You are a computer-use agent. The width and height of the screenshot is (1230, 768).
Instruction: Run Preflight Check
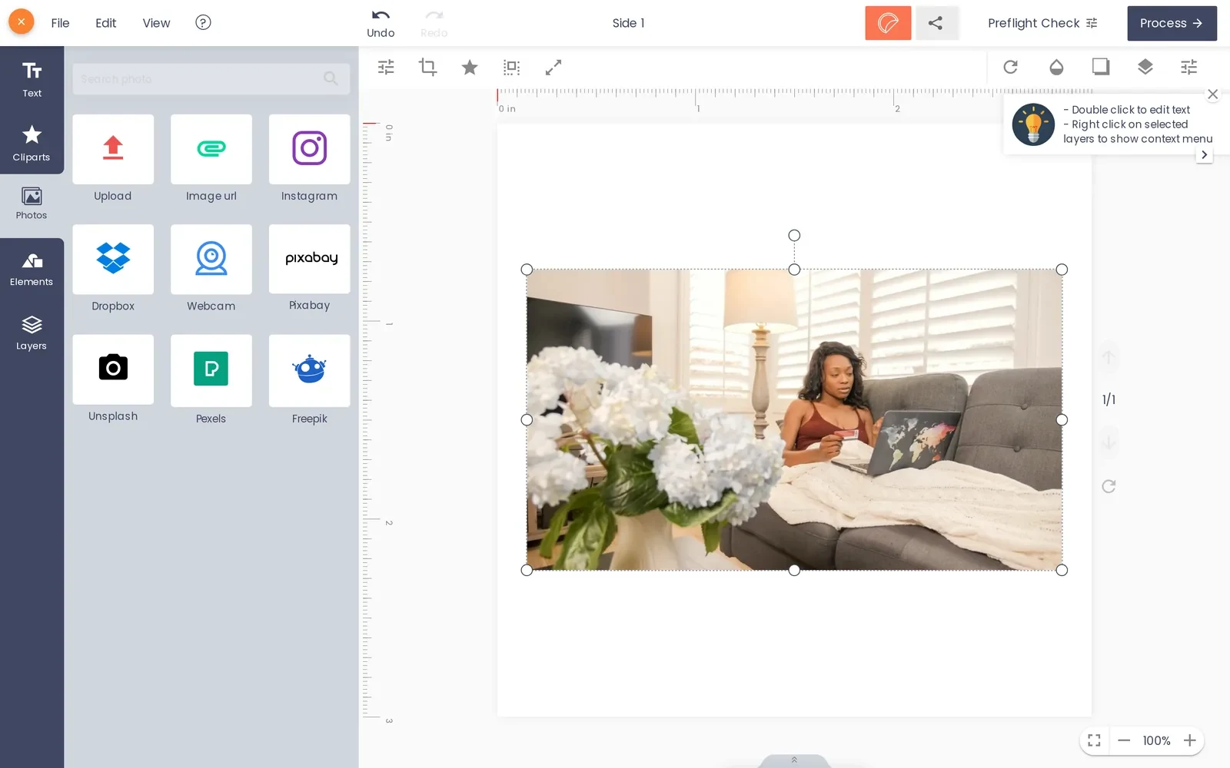click(x=1042, y=23)
